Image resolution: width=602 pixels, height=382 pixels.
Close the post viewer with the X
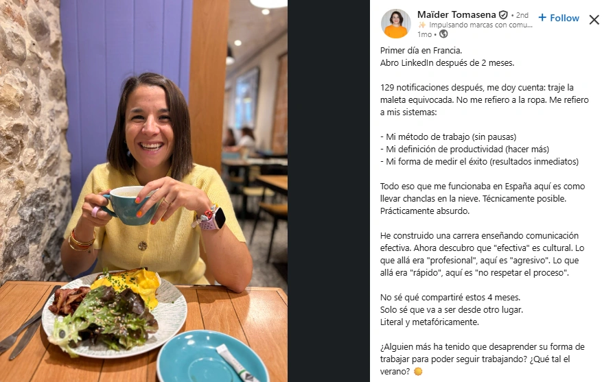(x=594, y=20)
